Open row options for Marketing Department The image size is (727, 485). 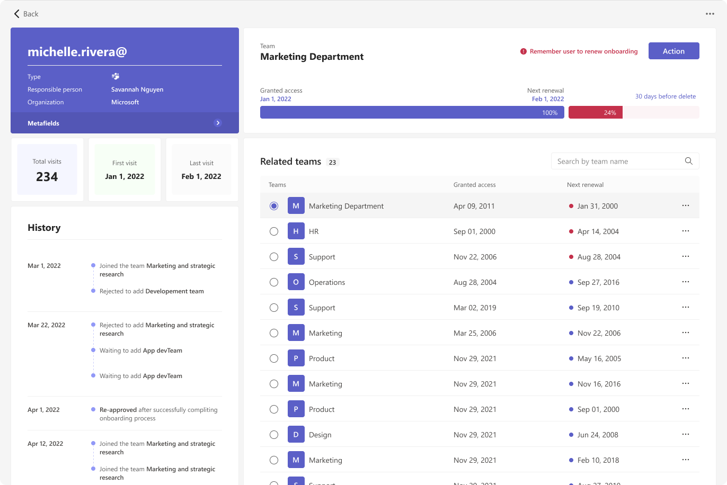click(685, 206)
